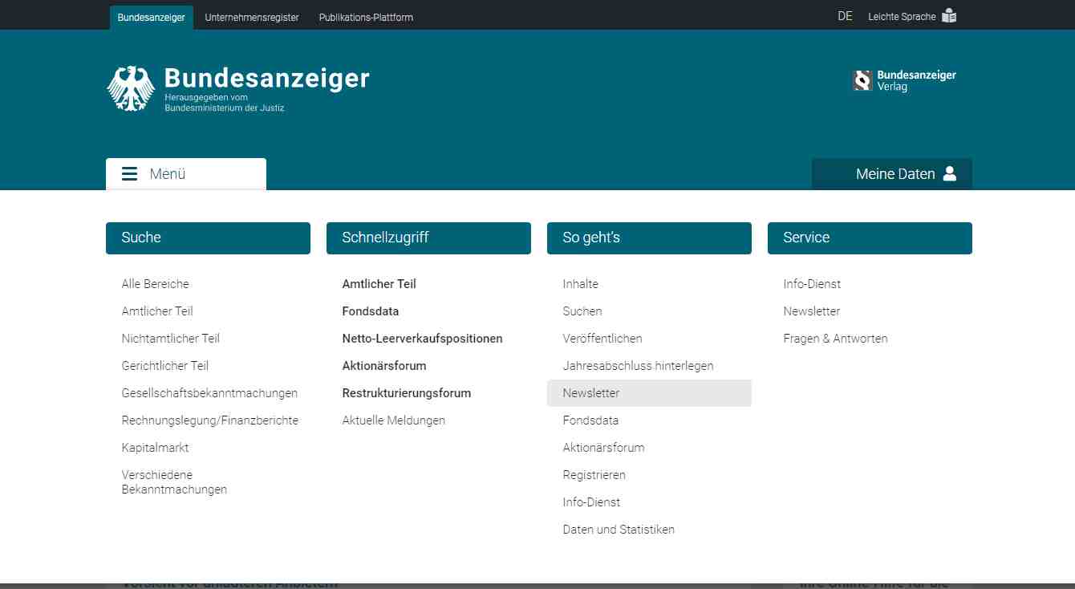
Task: Open Rechnungslegung/Finanzberichte link
Action: [210, 420]
